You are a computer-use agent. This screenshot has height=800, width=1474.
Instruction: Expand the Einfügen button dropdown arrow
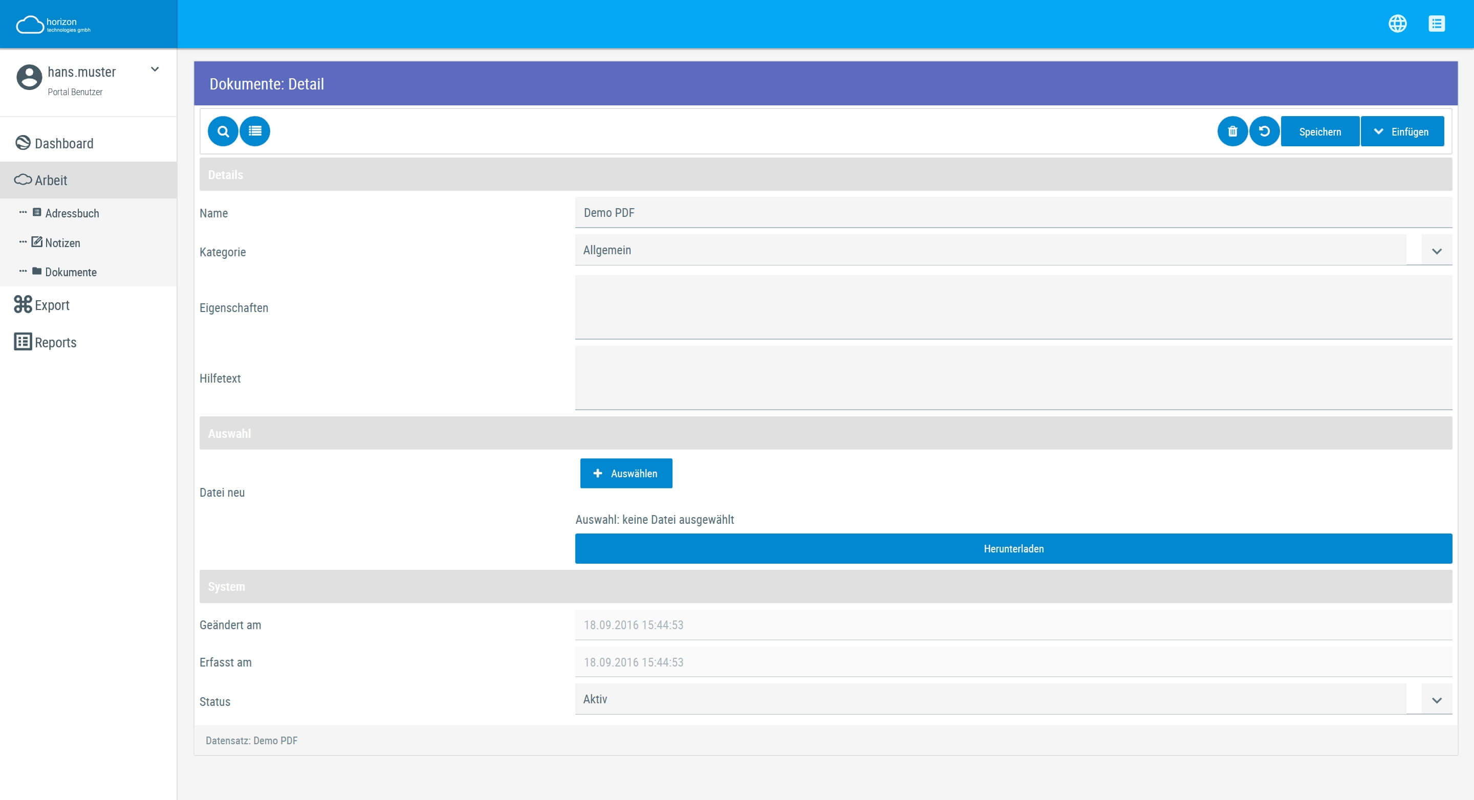click(x=1378, y=131)
